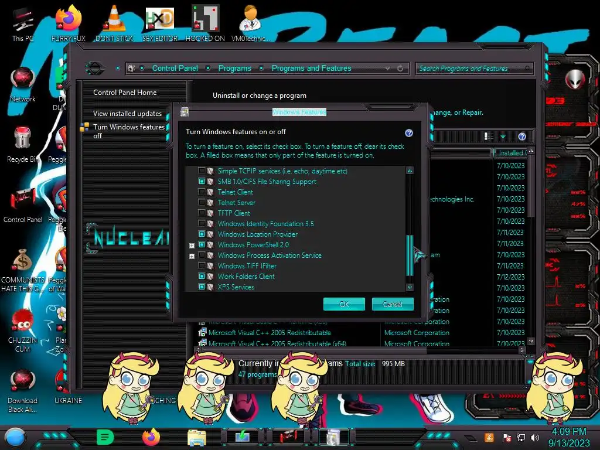The width and height of the screenshot is (600, 450).
Task: Open the Network desktop icon
Action: tap(23, 84)
